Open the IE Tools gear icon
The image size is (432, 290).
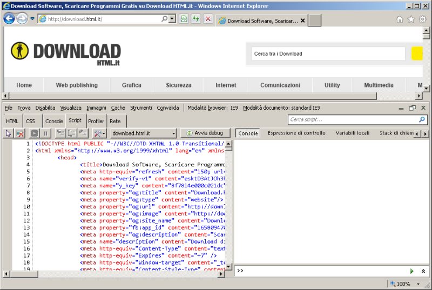click(x=422, y=19)
